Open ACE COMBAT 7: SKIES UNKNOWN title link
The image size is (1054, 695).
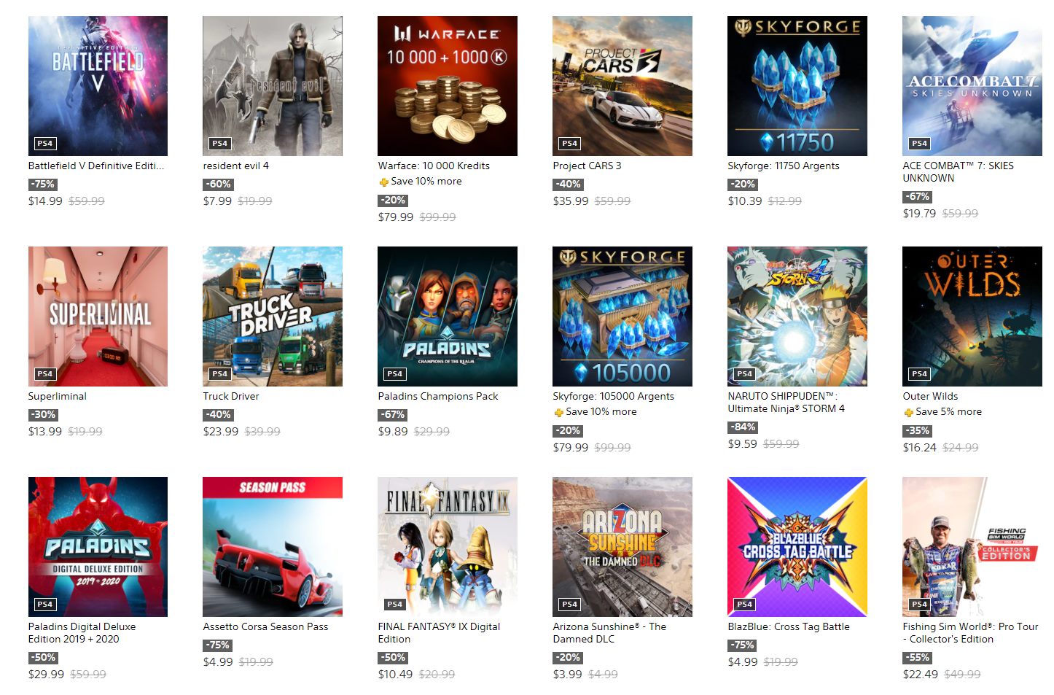pos(958,171)
